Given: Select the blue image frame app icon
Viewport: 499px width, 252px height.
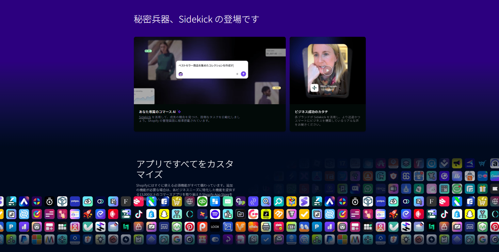Looking at the screenshot, I should click(228, 227).
